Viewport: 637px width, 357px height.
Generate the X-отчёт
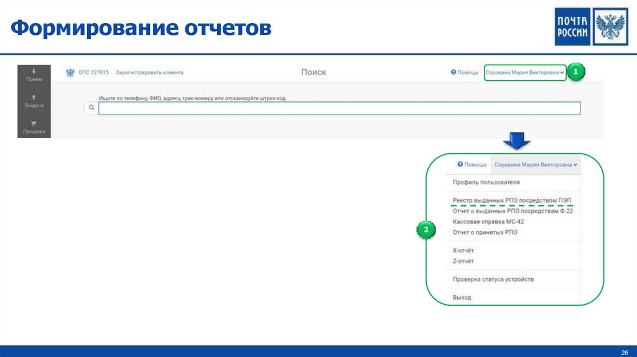pos(463,250)
